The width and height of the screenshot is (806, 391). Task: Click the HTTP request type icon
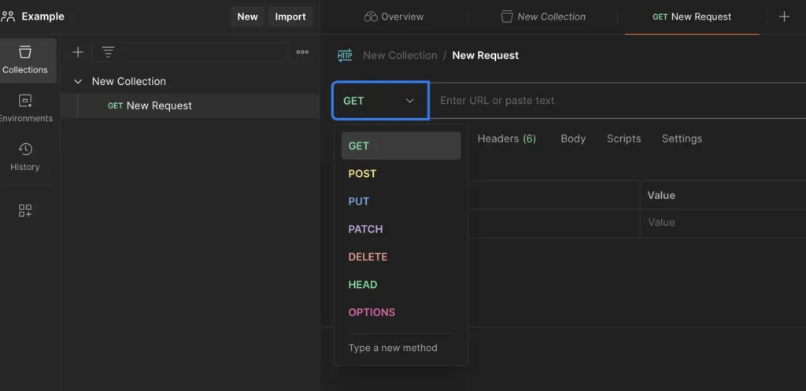point(345,56)
